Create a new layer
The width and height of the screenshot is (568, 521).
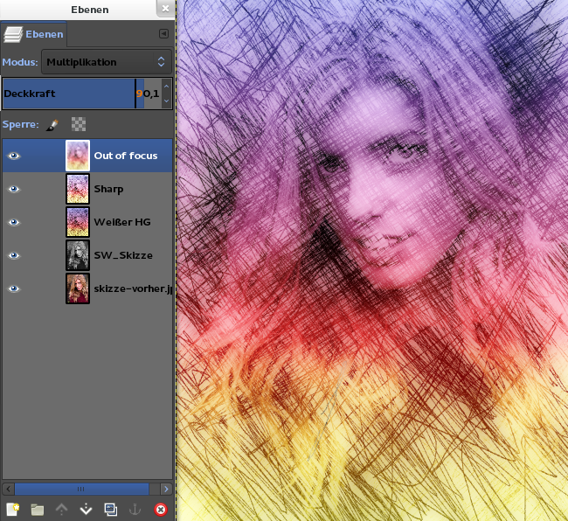pyautogui.click(x=13, y=510)
